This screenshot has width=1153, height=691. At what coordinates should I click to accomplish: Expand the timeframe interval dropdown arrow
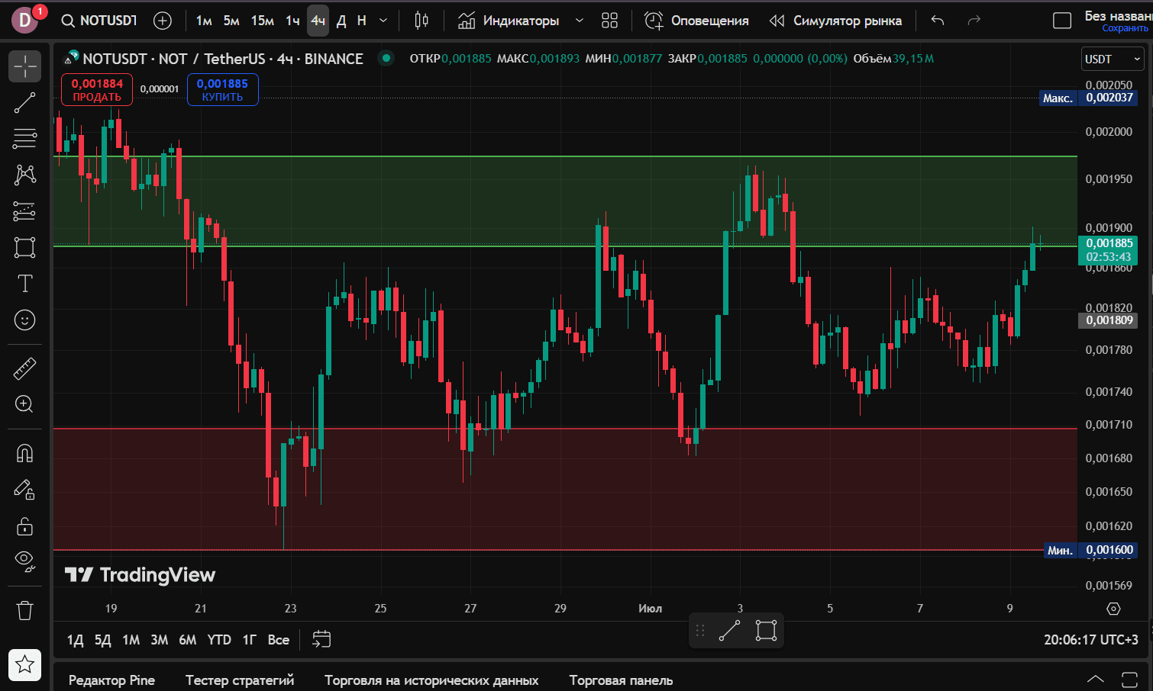[x=383, y=21]
